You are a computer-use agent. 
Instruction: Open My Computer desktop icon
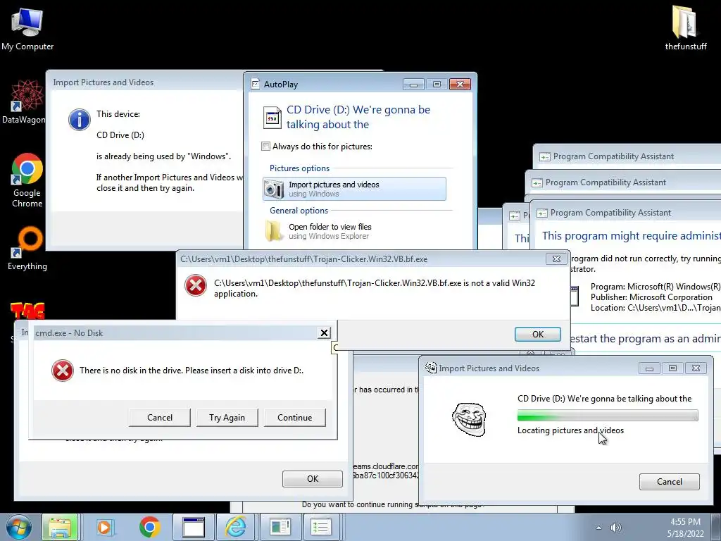[x=27, y=28]
